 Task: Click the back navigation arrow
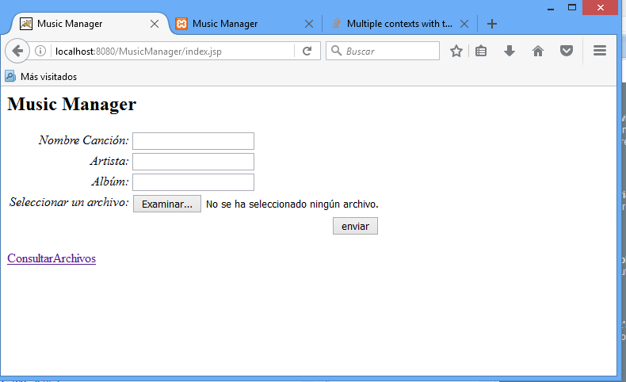[17, 52]
